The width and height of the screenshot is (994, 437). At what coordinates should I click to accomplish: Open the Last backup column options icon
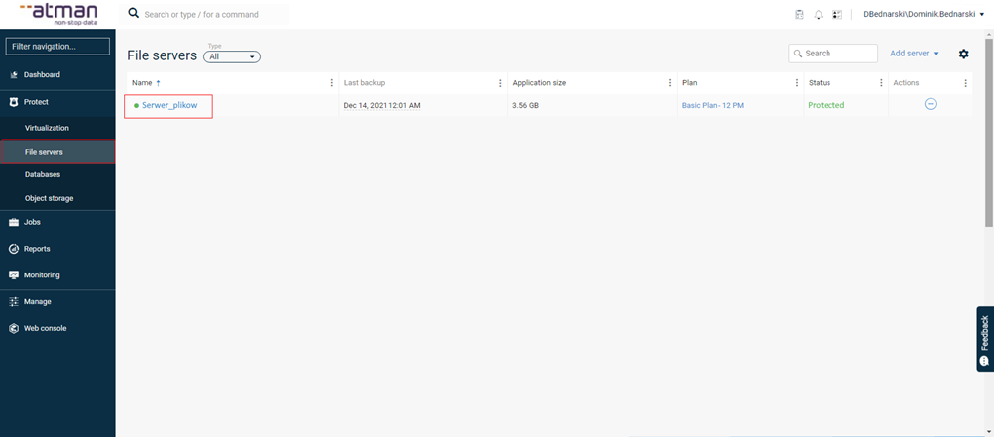click(501, 83)
